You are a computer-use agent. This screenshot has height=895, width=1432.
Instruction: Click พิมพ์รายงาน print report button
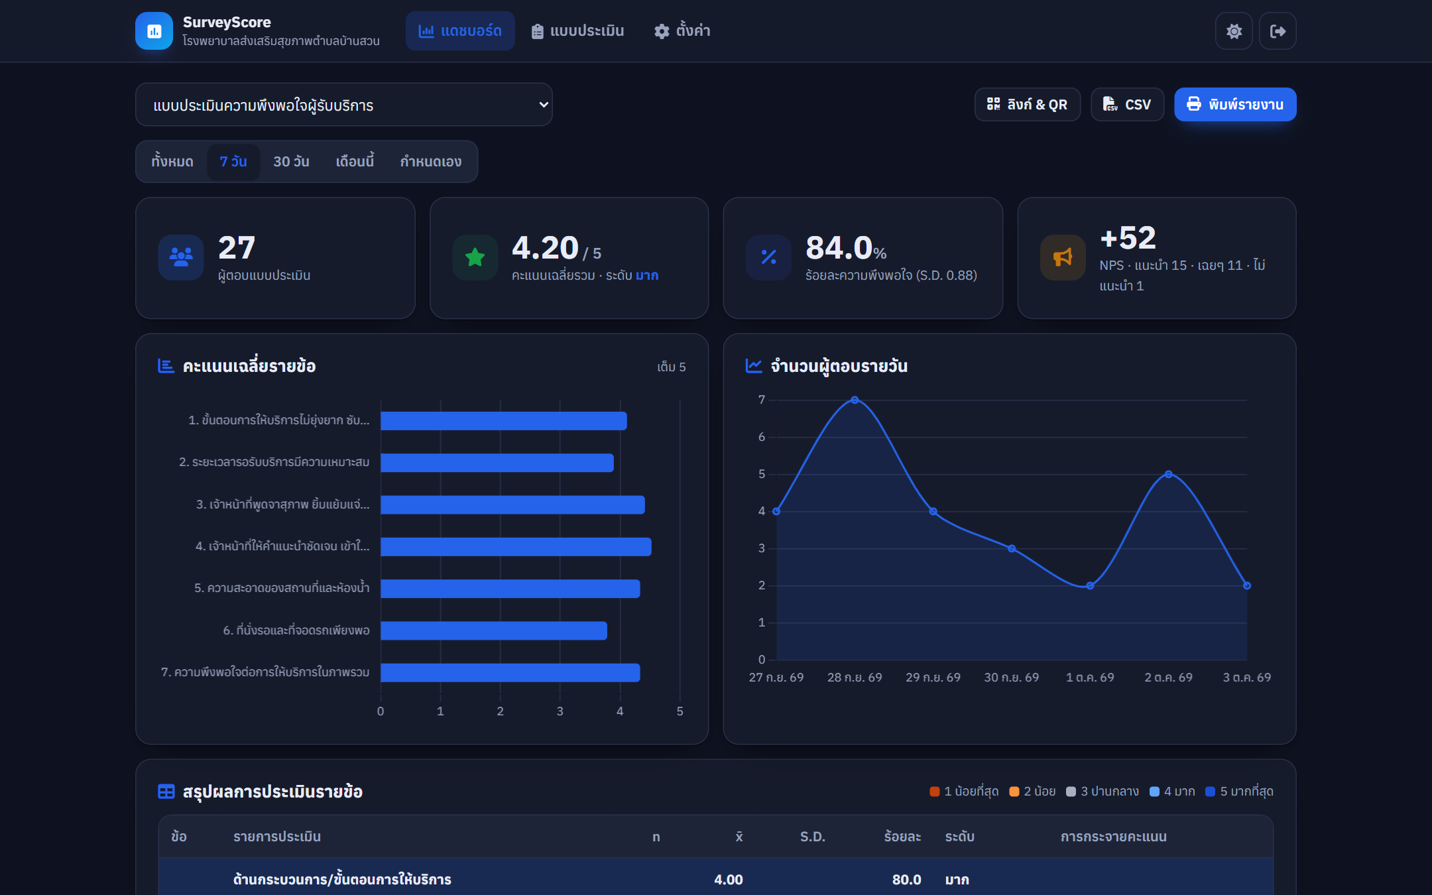pyautogui.click(x=1235, y=105)
